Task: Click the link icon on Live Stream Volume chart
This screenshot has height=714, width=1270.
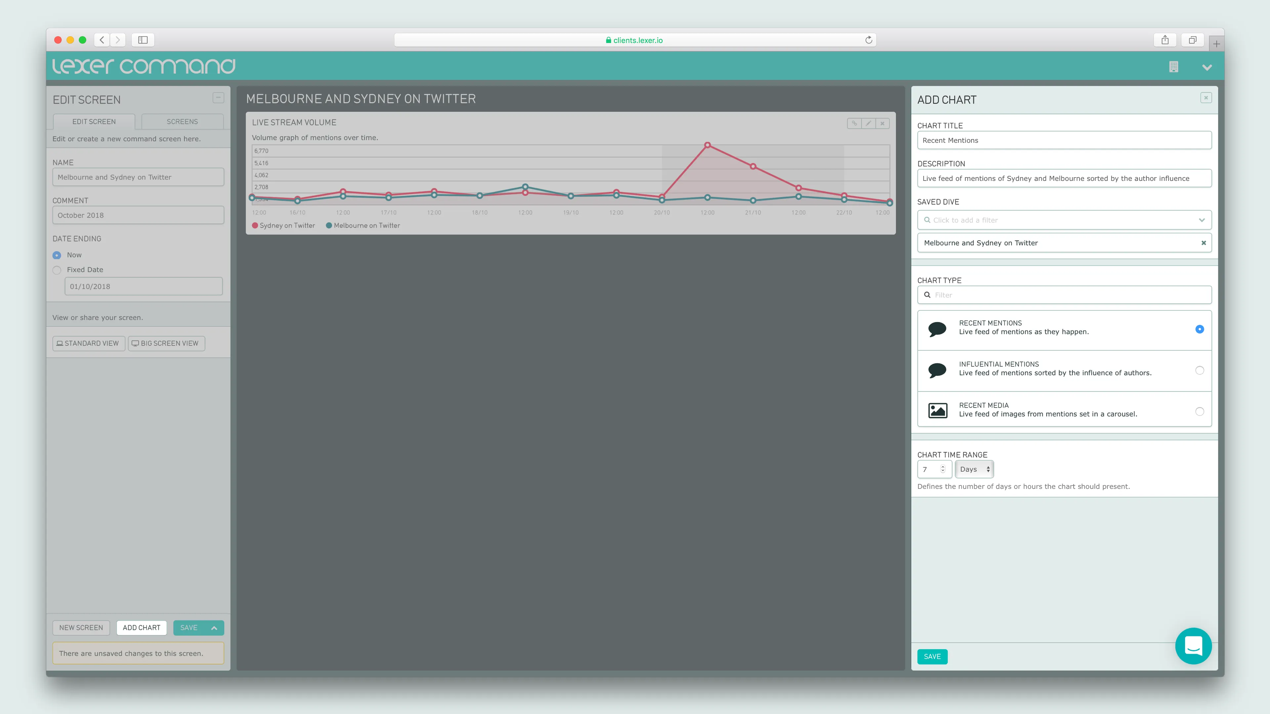Action: tap(854, 123)
